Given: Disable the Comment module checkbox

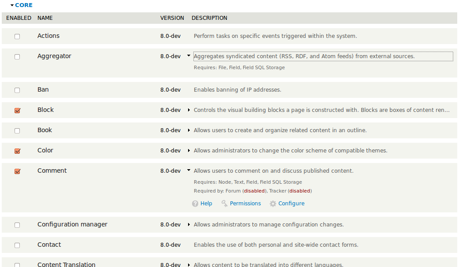Looking at the screenshot, I should pyautogui.click(x=17, y=171).
